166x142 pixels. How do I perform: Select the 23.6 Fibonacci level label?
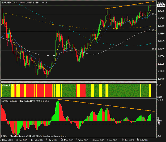(x=154, y=49)
